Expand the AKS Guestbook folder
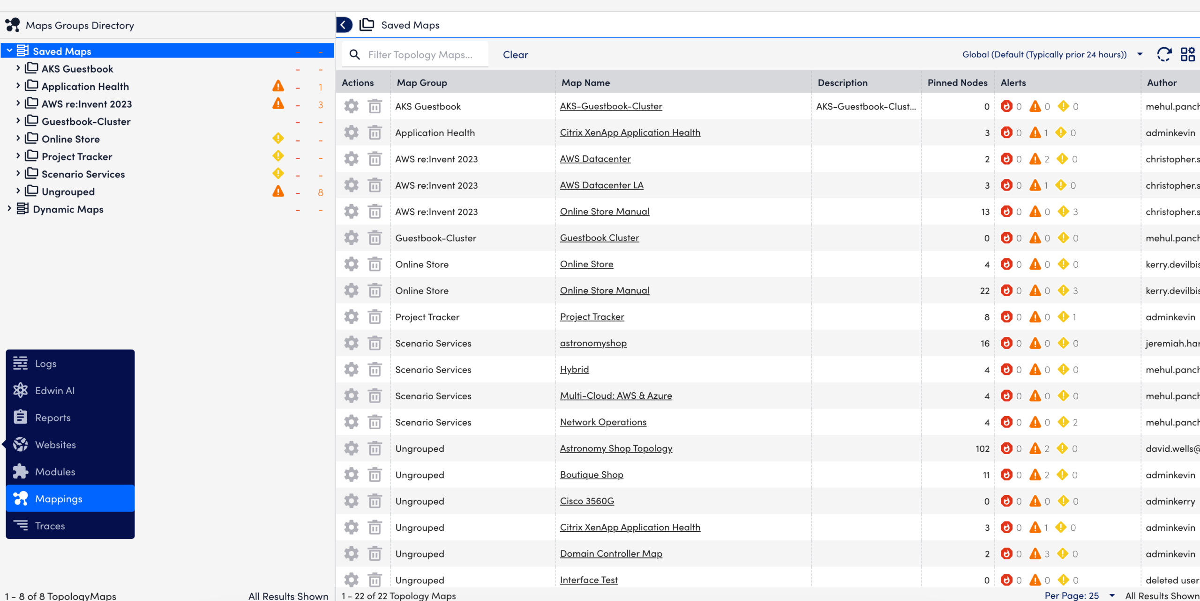This screenshot has width=1200, height=601. pyautogui.click(x=18, y=68)
